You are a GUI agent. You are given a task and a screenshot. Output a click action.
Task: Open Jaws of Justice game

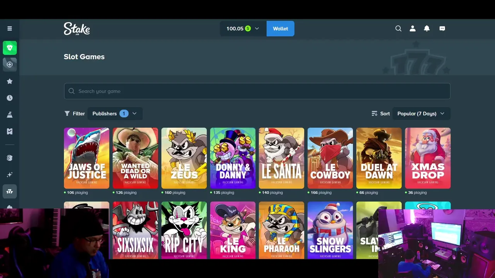pos(87,158)
